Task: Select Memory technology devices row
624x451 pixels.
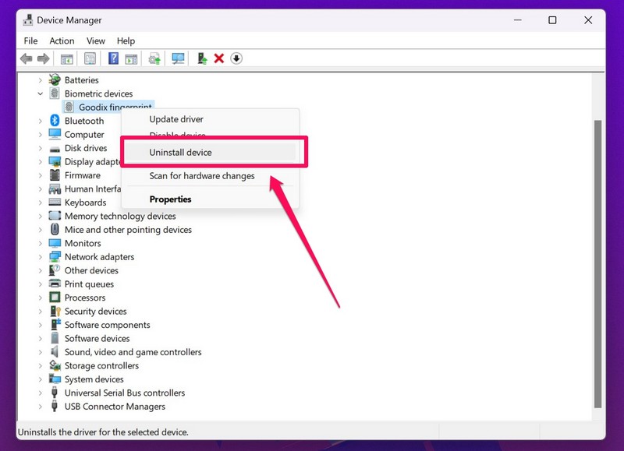Action: point(120,216)
